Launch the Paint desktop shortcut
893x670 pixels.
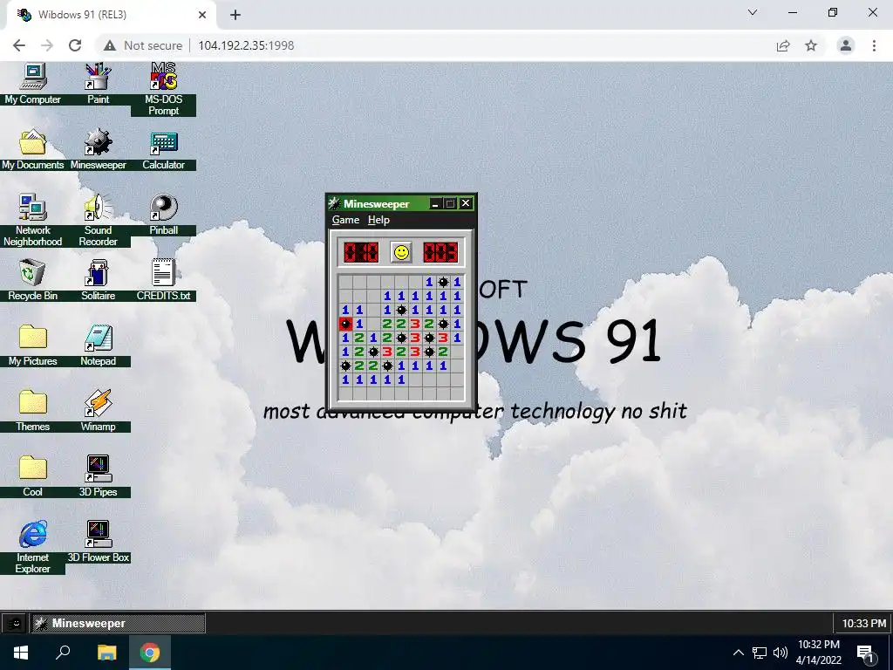98,84
